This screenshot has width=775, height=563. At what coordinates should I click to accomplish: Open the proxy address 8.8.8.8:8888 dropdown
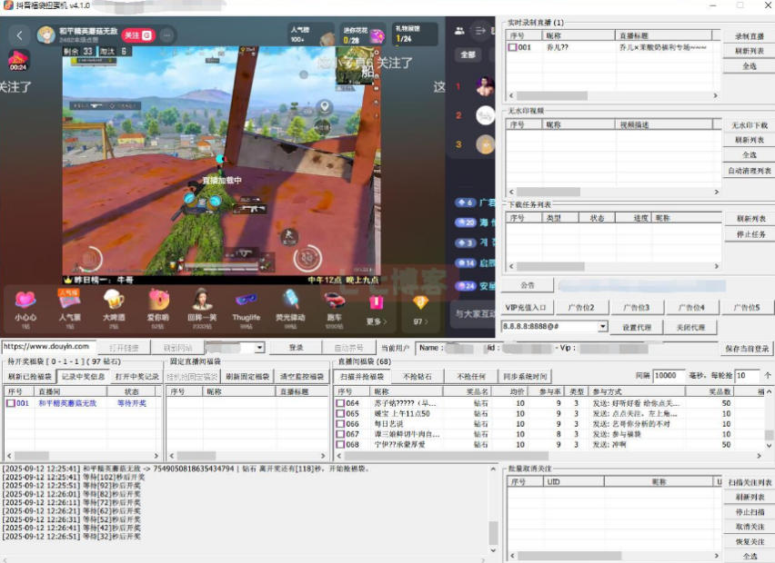point(602,326)
